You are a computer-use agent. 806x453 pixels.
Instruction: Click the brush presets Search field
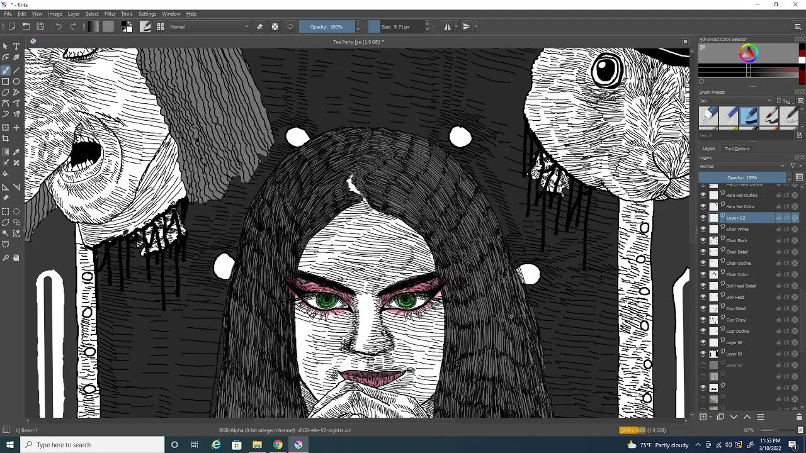pyautogui.click(x=746, y=135)
